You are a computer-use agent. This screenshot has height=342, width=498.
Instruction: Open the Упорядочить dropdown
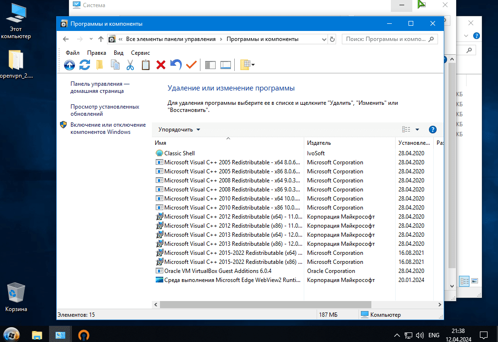tap(179, 130)
